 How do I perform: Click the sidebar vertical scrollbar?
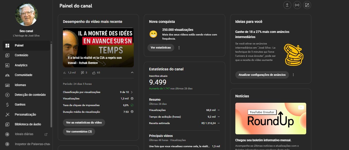point(51,85)
